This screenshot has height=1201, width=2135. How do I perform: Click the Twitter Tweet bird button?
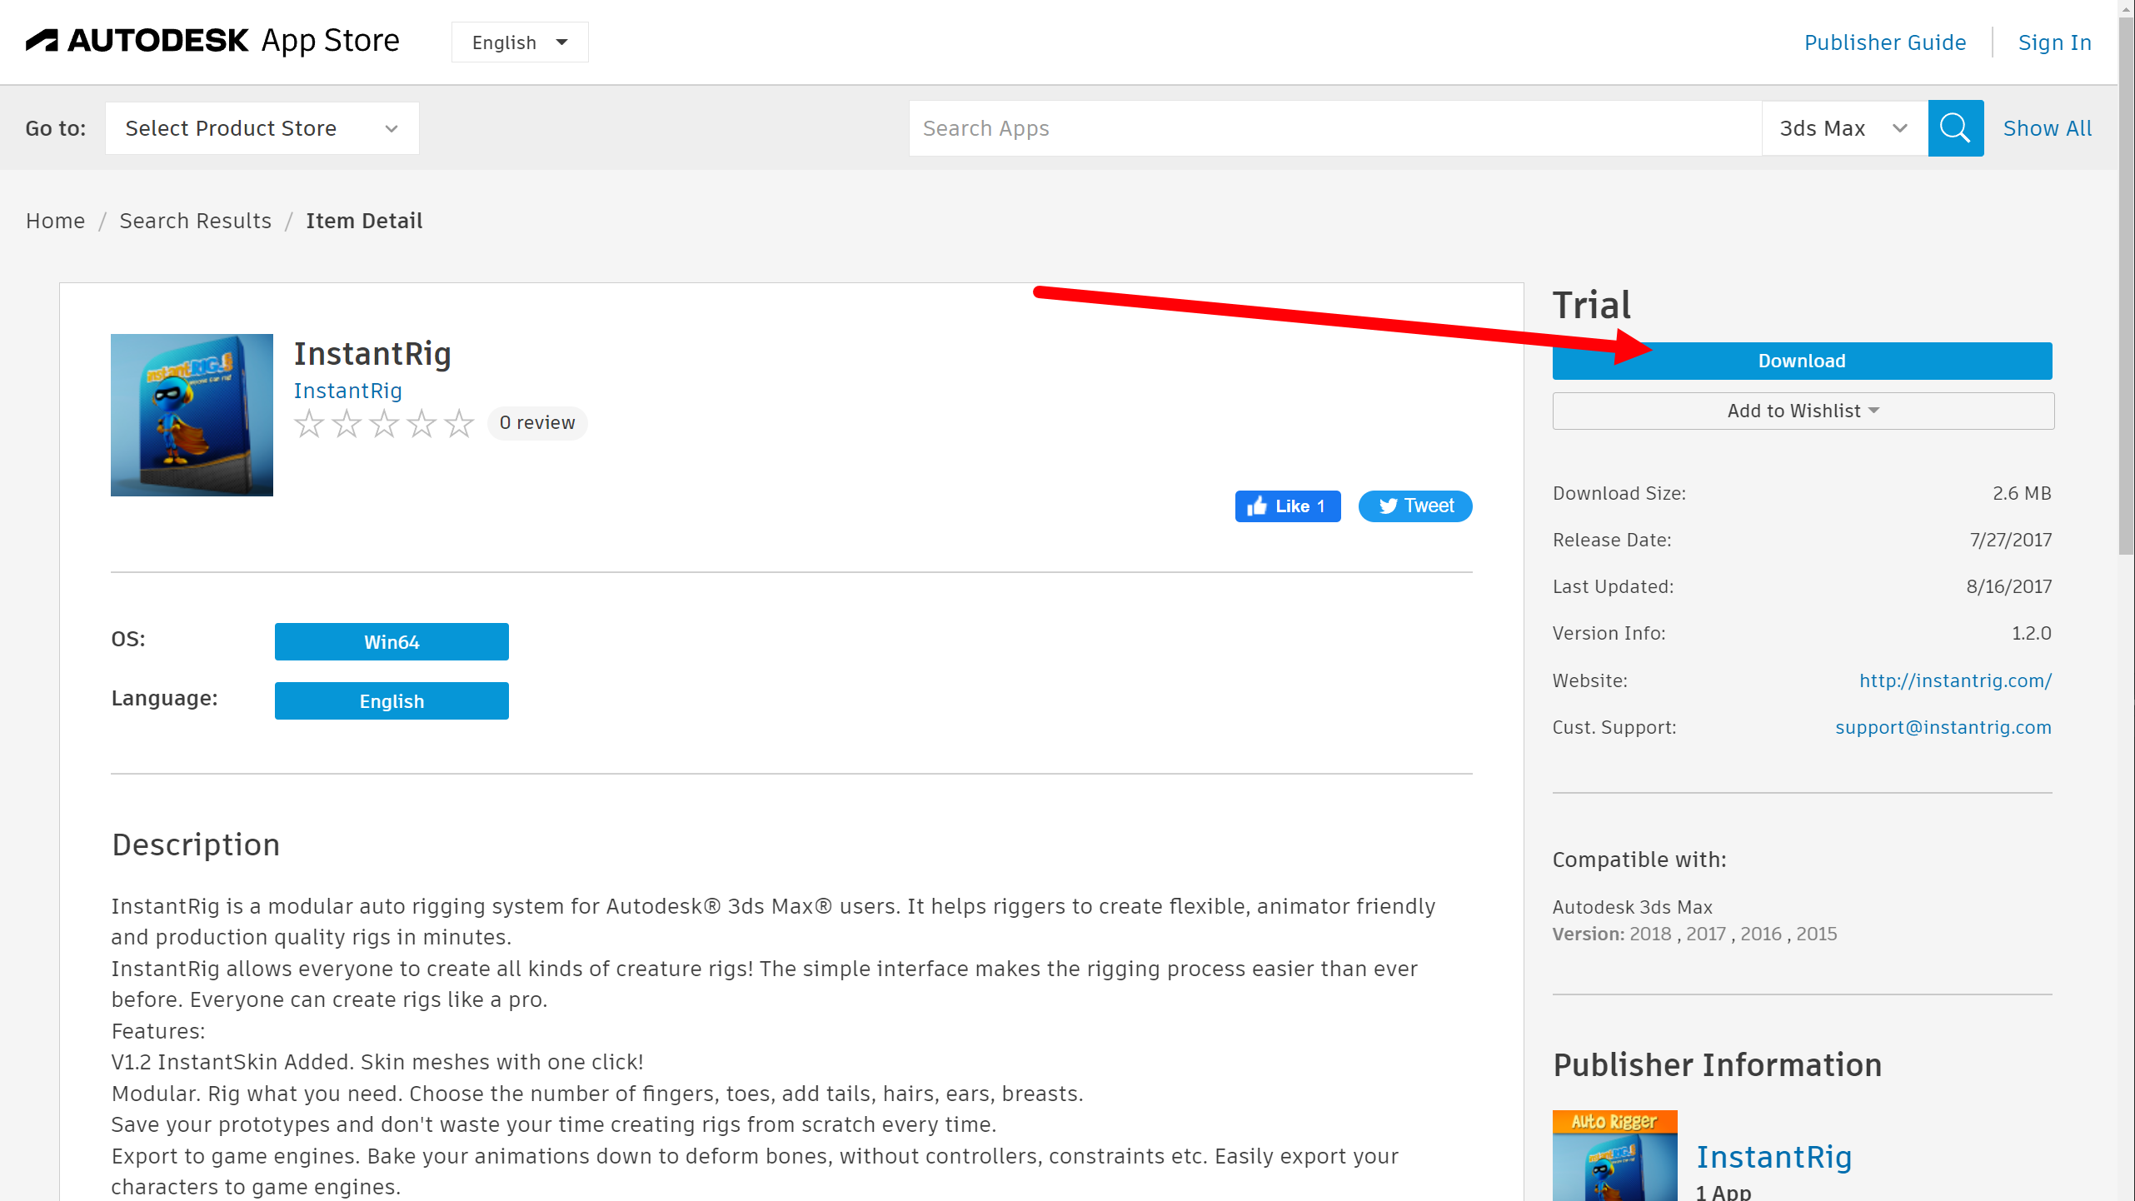point(1414,506)
